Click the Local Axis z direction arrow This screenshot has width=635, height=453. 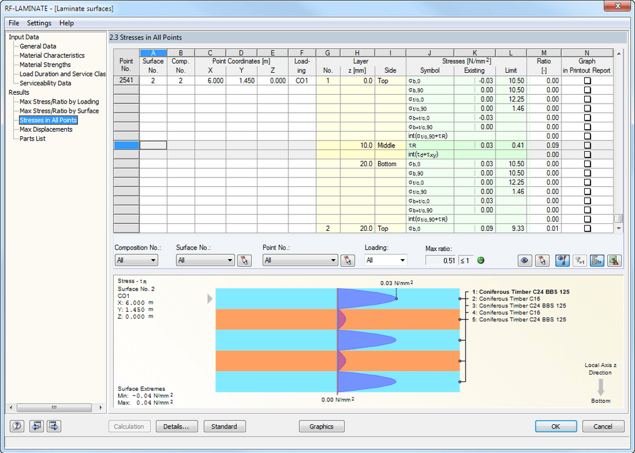click(601, 386)
